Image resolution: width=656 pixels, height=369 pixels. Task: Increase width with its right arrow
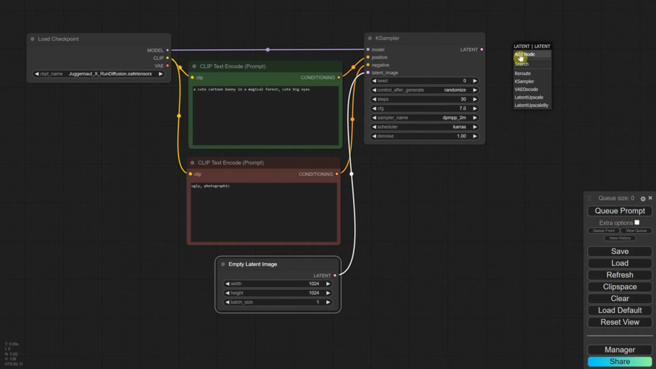tap(328, 284)
